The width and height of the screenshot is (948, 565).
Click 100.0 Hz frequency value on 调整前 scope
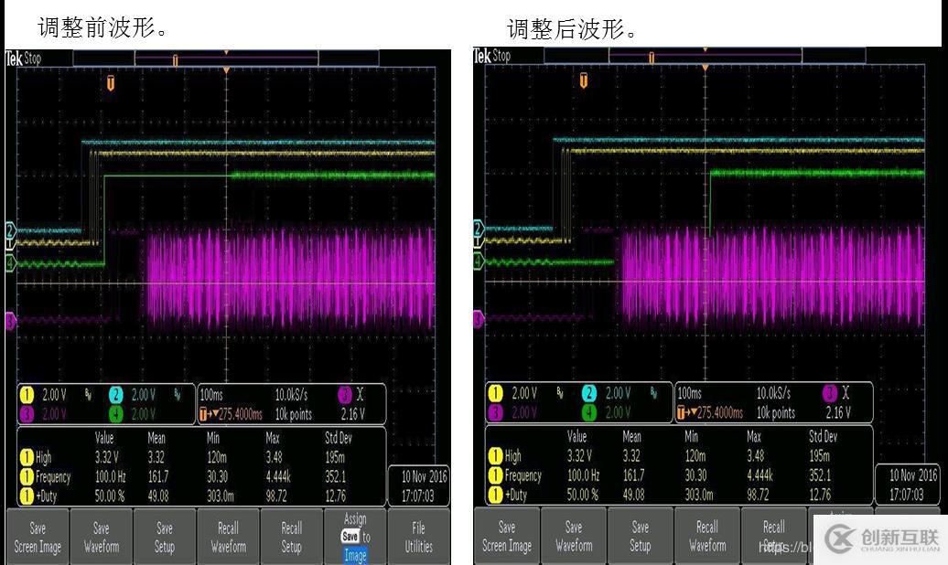click(x=110, y=476)
